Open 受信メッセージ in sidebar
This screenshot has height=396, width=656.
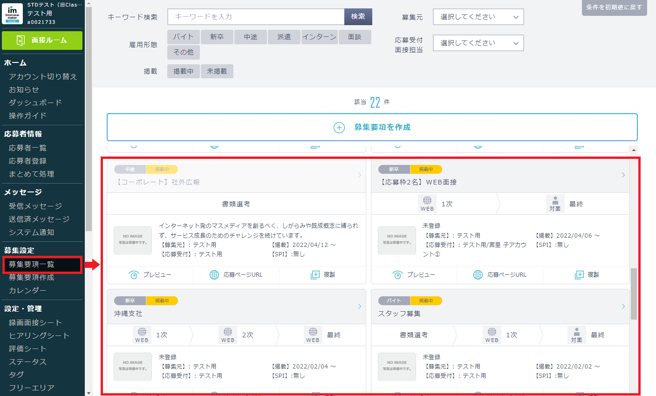click(x=35, y=206)
